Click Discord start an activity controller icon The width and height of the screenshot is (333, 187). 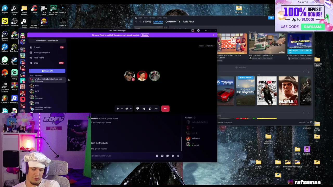coord(144,109)
